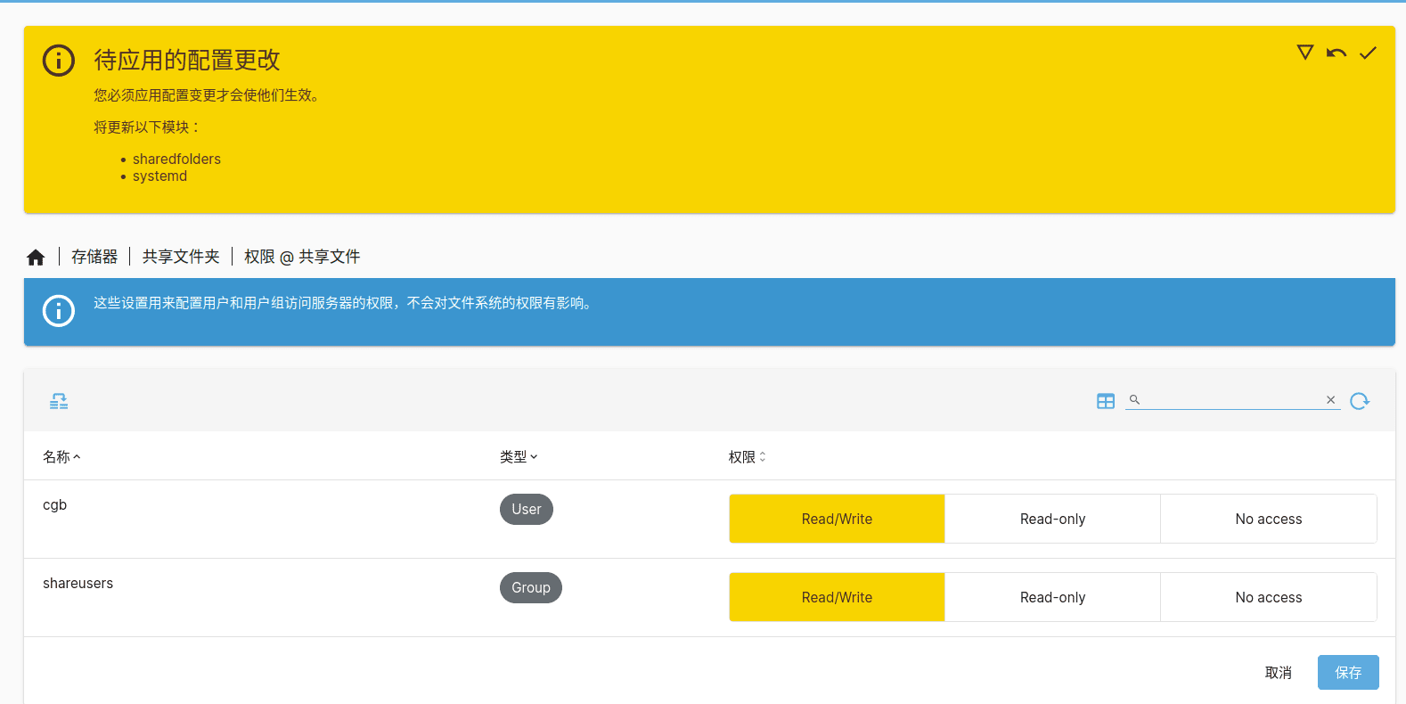1406x704 pixels.
Task: Clear the search field with X icon
Action: (x=1330, y=400)
